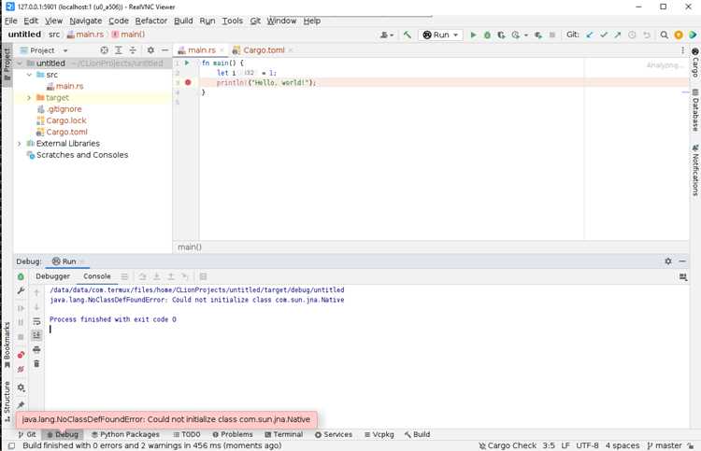Viewport: 701px width, 451px height.
Task: Click Rerun debug green icon
Action: pos(21,276)
